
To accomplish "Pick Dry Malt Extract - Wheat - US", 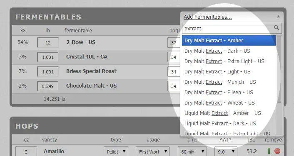I will pyautogui.click(x=229, y=103).
